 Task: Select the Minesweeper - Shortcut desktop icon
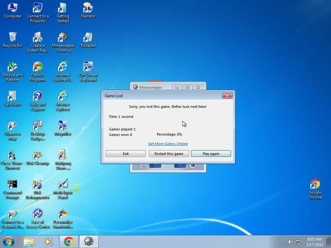[63, 42]
